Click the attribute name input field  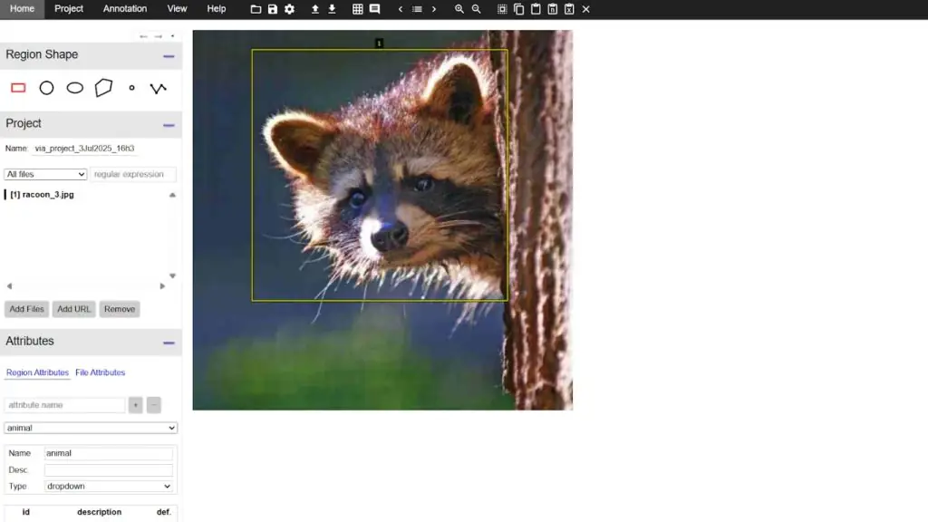tap(64, 405)
